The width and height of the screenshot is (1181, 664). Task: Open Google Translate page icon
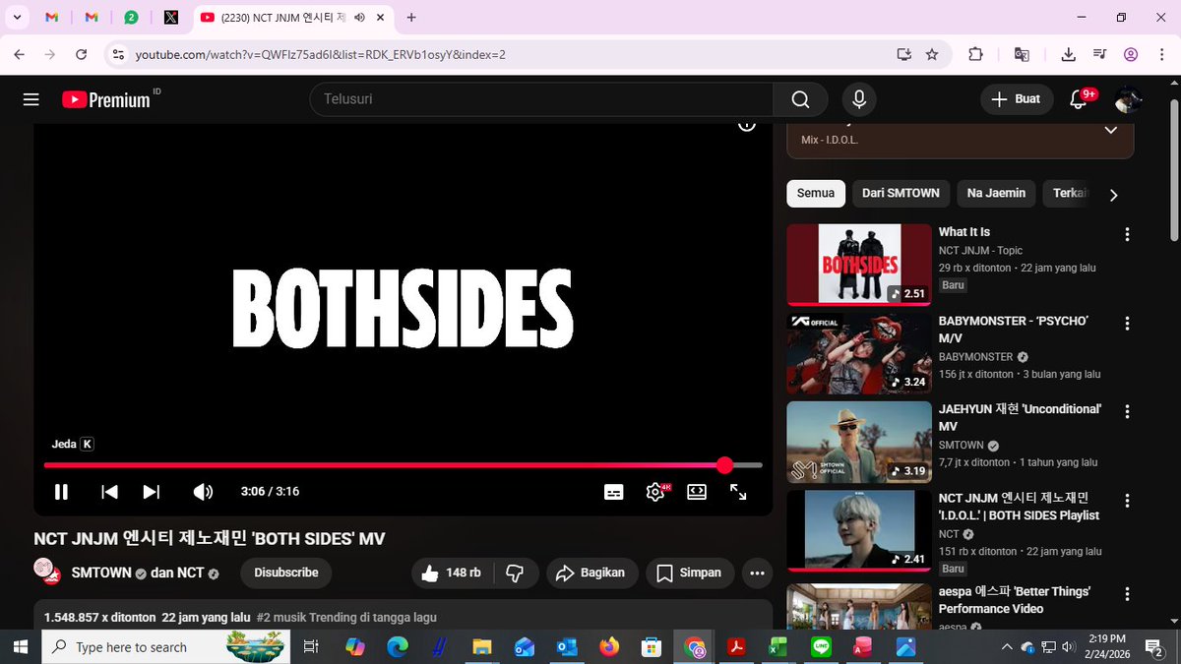1022,54
